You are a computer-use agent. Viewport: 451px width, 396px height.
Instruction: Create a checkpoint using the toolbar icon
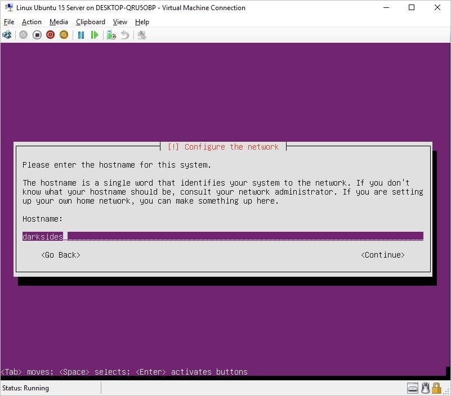(111, 35)
